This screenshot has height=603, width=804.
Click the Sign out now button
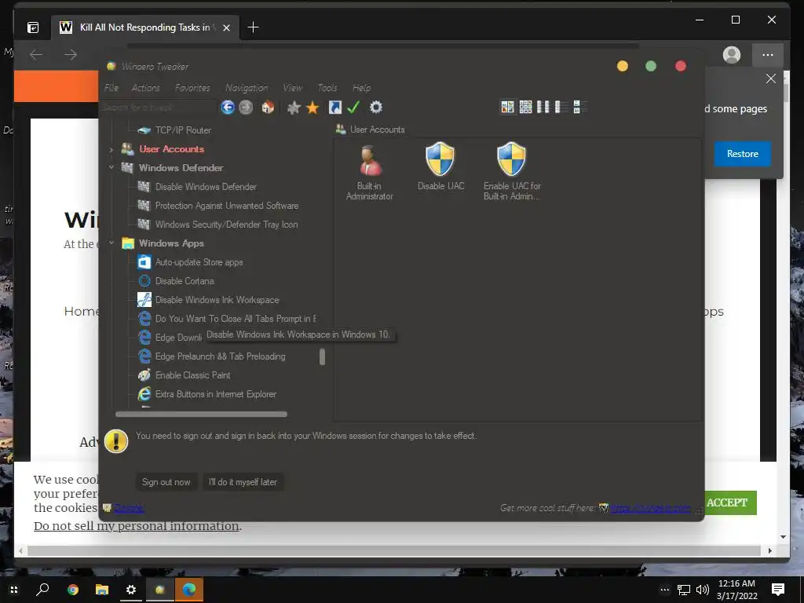click(166, 482)
